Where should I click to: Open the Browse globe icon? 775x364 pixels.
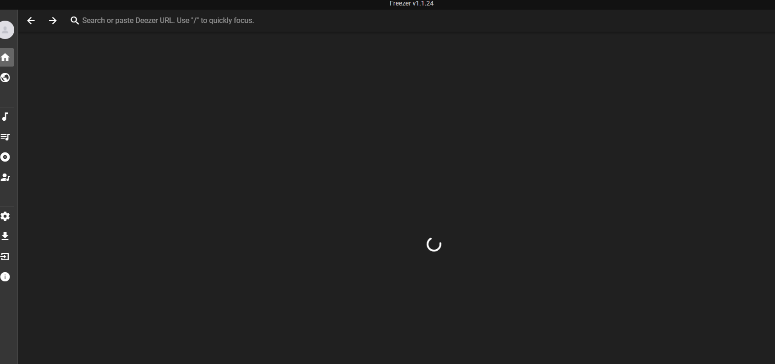click(6, 78)
